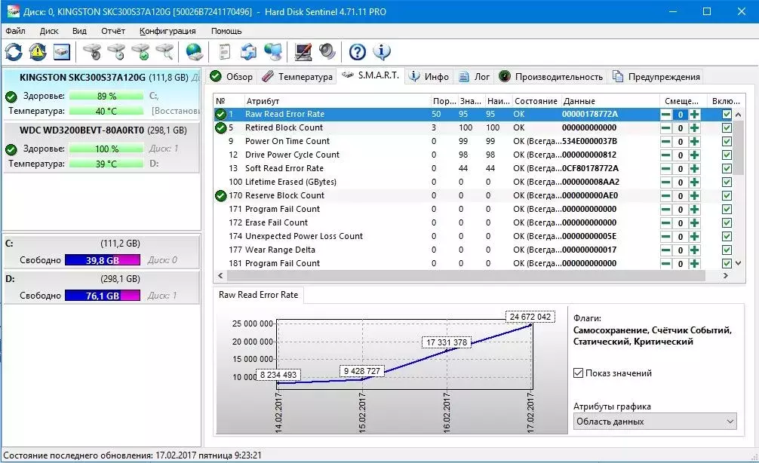Click the network computers toolbar icon
The height and width of the screenshot is (463, 759).
point(273,52)
